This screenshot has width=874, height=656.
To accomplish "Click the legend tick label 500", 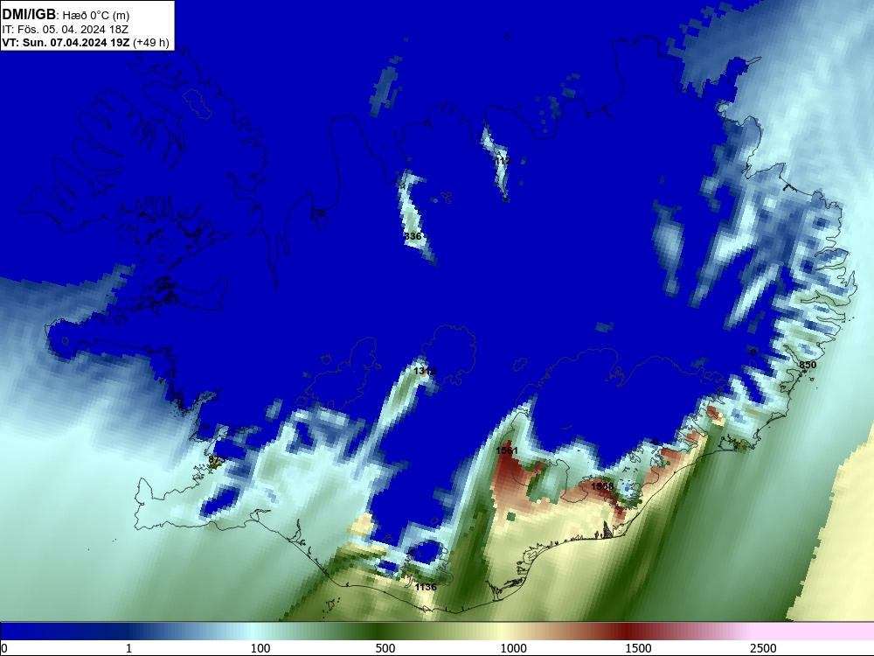I will pos(385,647).
